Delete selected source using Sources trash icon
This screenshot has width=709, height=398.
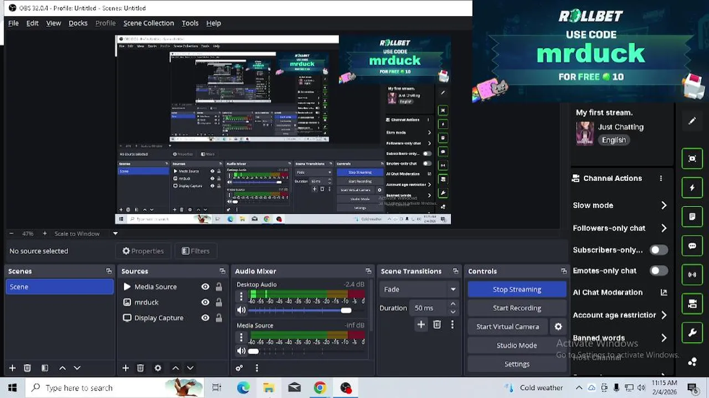(x=140, y=368)
